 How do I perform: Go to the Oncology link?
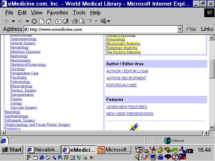coord(17,69)
